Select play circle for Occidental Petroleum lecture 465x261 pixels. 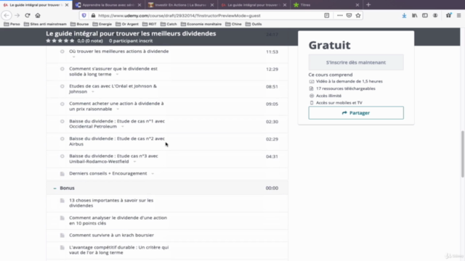tap(62, 121)
